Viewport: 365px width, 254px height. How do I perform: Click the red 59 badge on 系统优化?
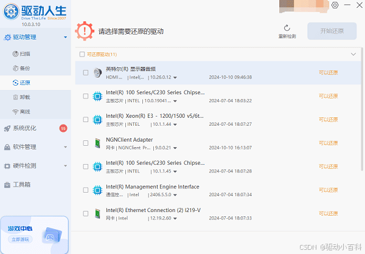(63, 128)
